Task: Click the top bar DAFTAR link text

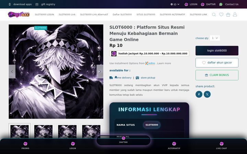Action: pyautogui.click(x=211, y=4)
